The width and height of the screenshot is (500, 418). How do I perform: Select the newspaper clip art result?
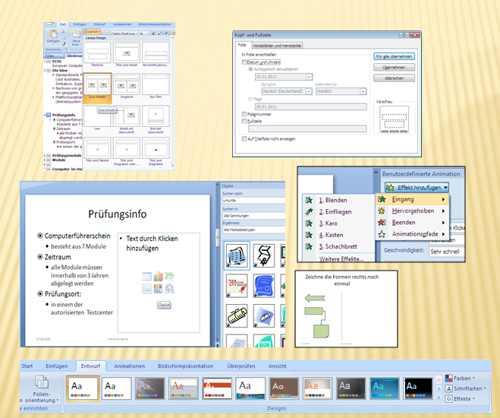(x=237, y=255)
